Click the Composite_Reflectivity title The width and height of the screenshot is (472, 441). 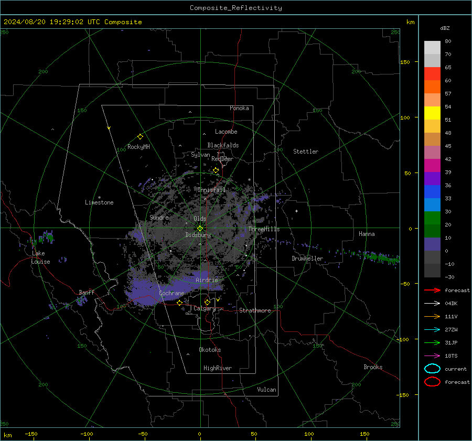click(x=235, y=8)
